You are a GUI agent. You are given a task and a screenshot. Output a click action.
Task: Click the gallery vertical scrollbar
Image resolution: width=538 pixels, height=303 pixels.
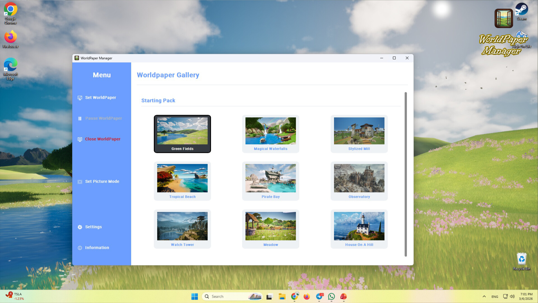click(x=405, y=174)
